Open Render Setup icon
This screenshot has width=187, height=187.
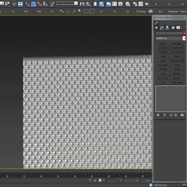(x=135, y=4)
